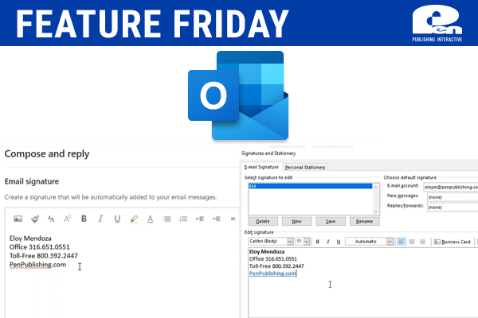
Task: Insert a quote block with the quotation icon
Action: click(x=233, y=219)
